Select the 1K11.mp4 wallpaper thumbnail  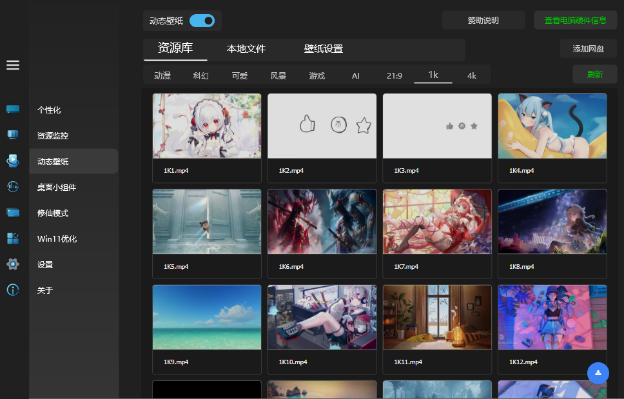(x=437, y=317)
